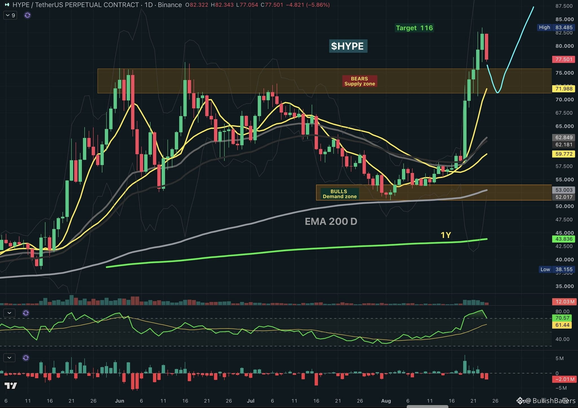Click the 53.003 EMA price label
Viewport: 578px width, 408px height.
(564, 190)
